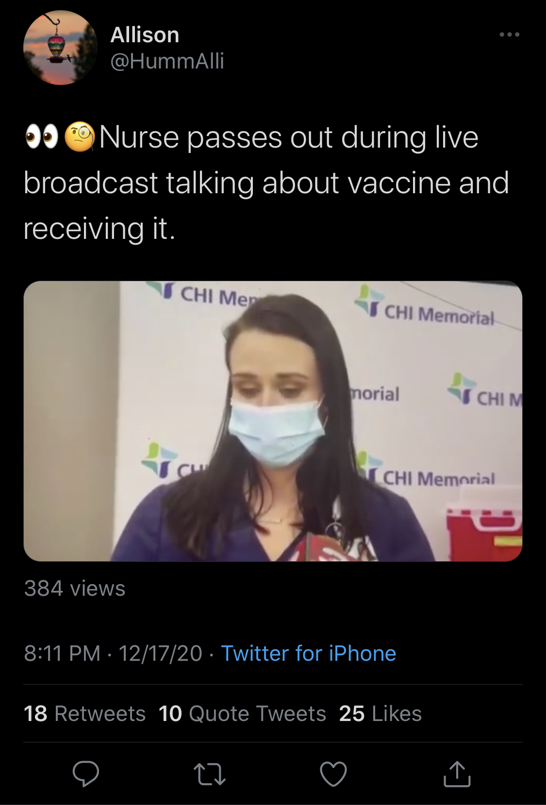Tap the 384 views count
The width and height of the screenshot is (546, 805).
point(75,588)
